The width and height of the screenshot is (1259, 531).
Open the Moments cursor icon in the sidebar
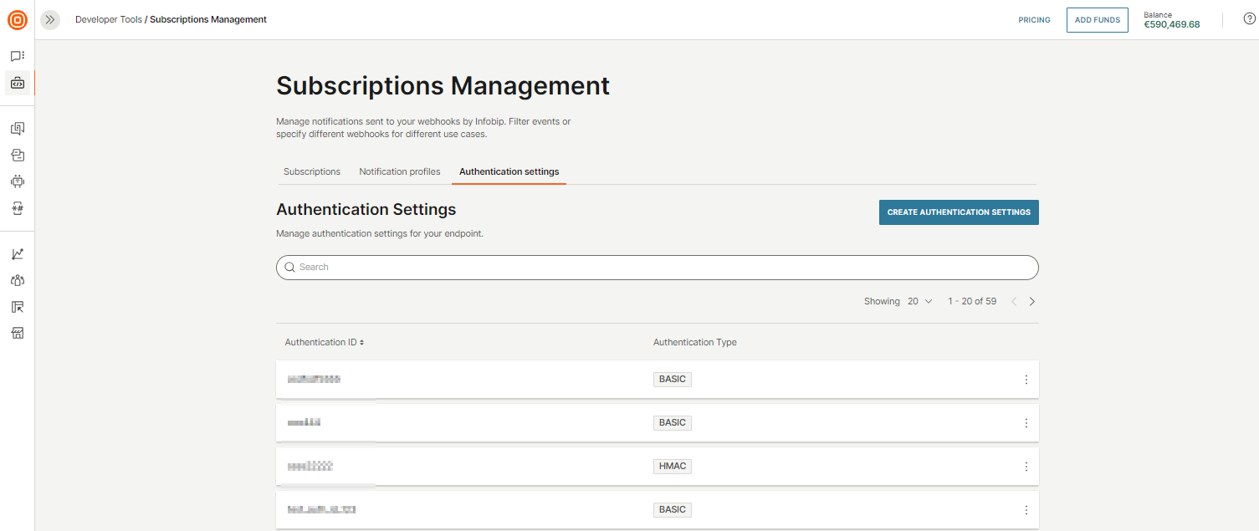17,306
